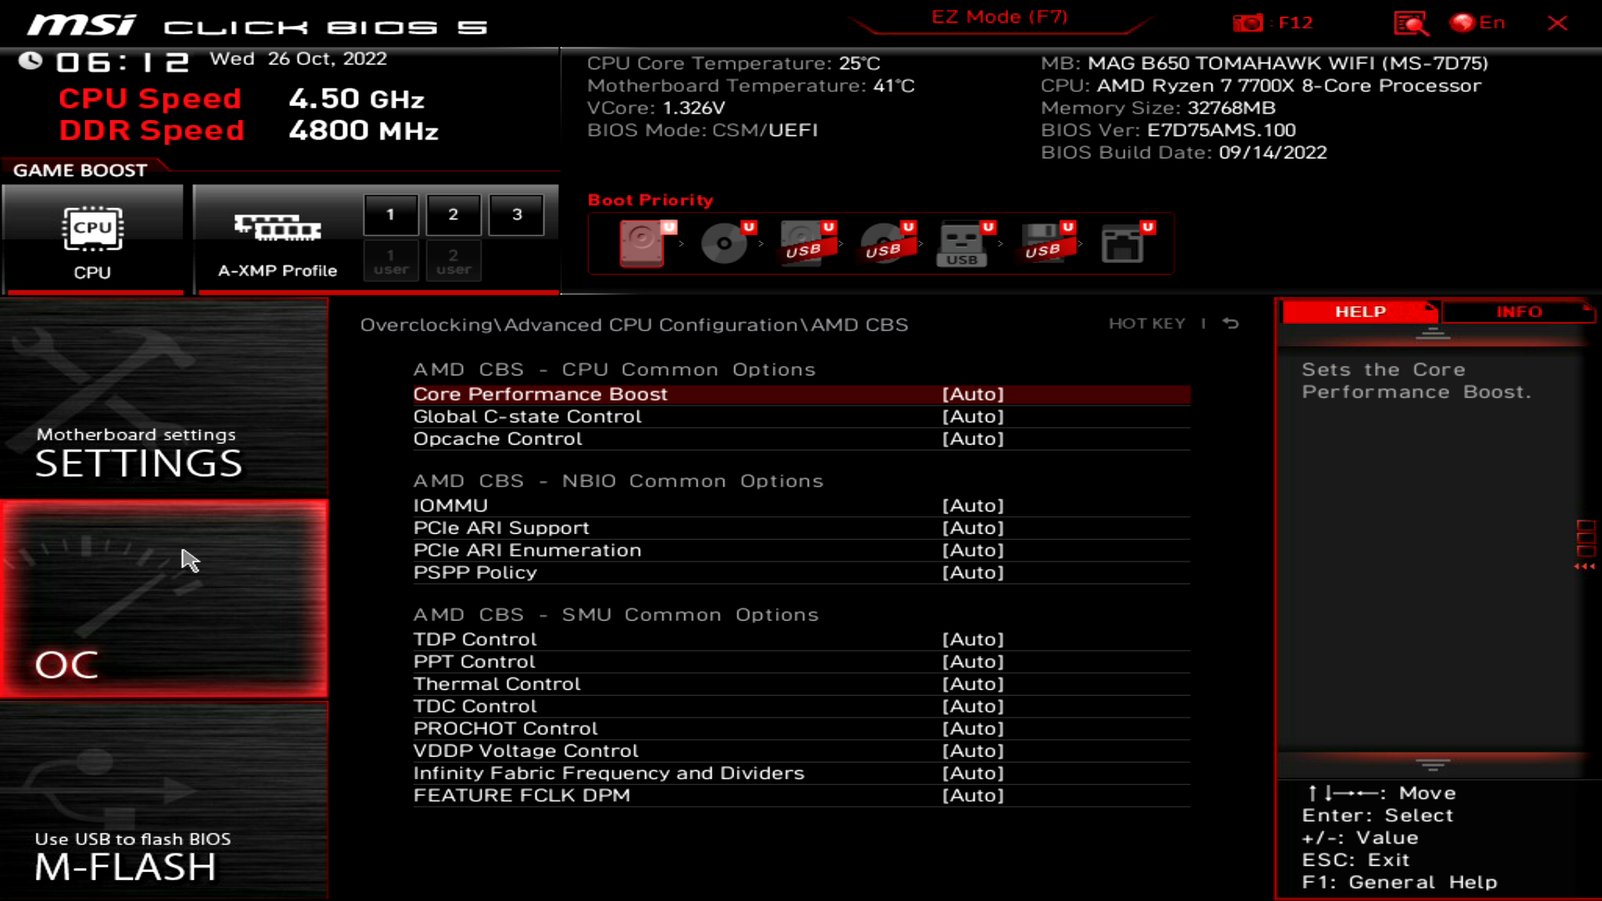Click the F12 screenshot camera icon
This screenshot has height=901, width=1602.
[x=1249, y=23]
